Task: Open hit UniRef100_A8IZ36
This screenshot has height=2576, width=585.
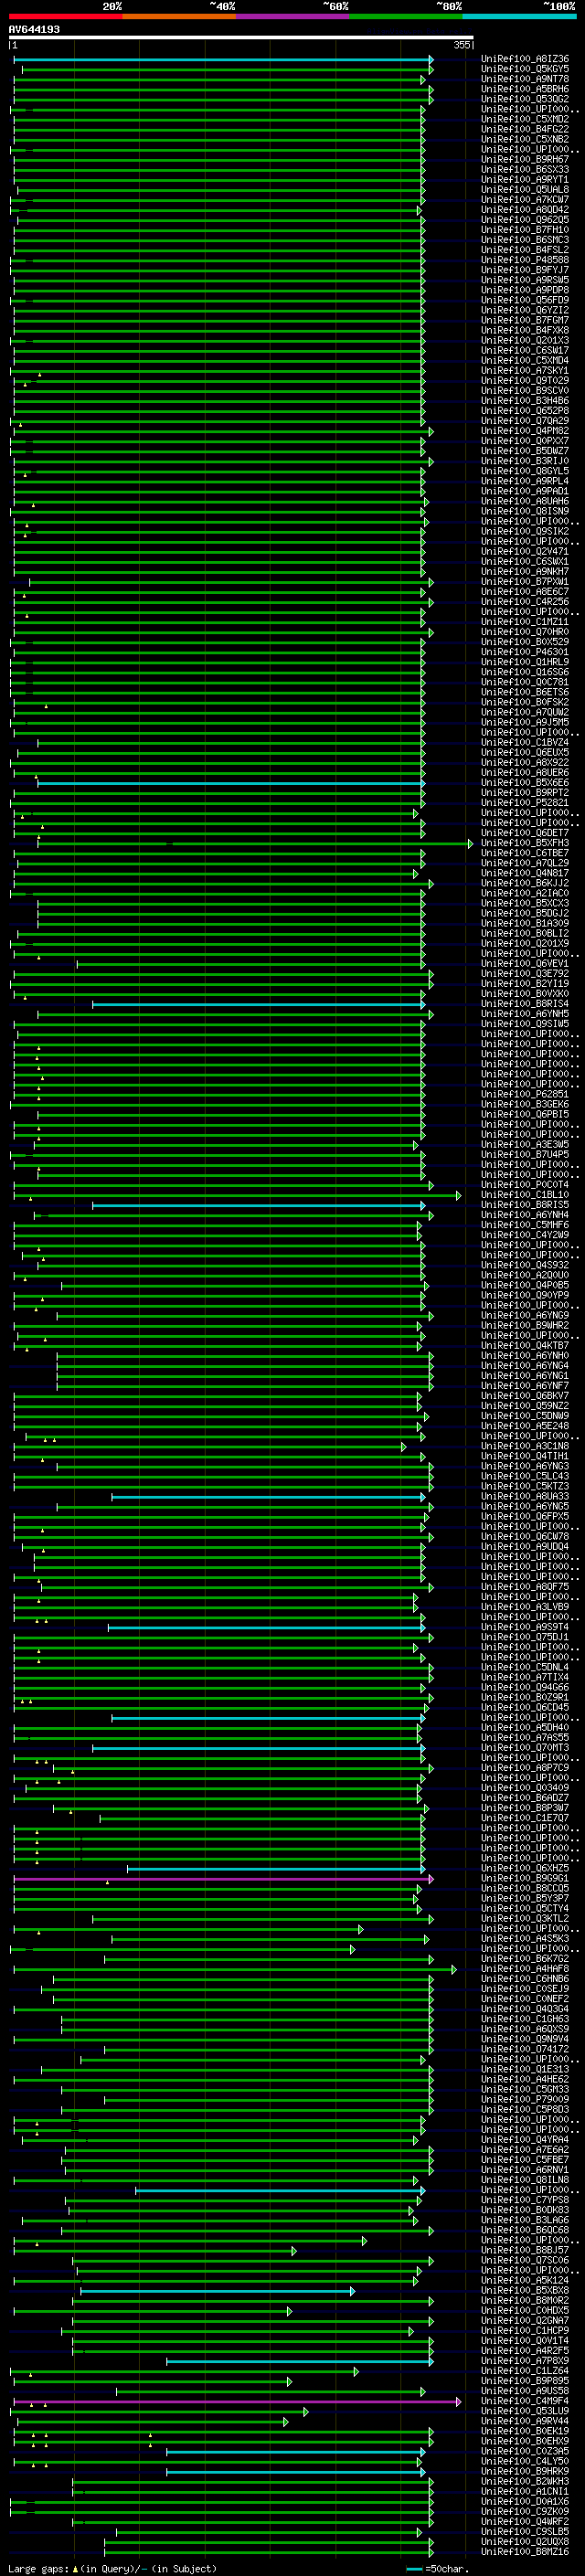Action: [525, 59]
